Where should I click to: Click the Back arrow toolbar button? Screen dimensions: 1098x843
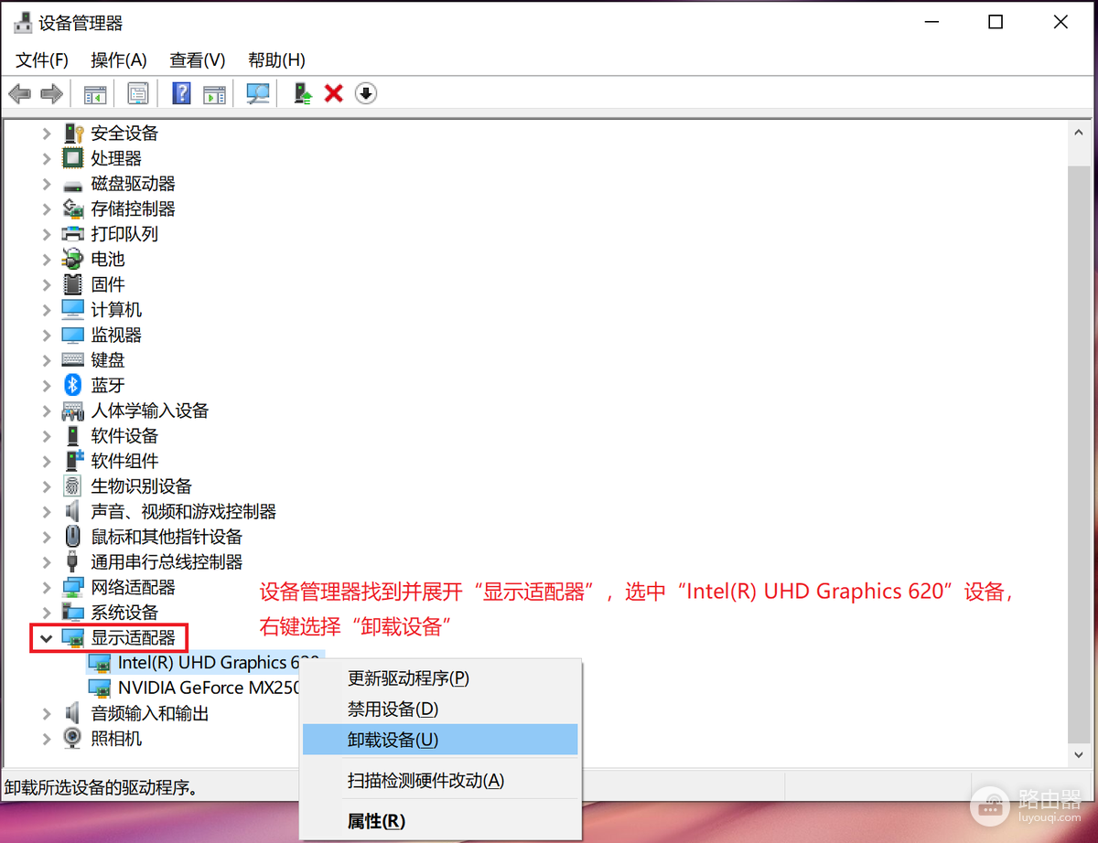click(19, 93)
